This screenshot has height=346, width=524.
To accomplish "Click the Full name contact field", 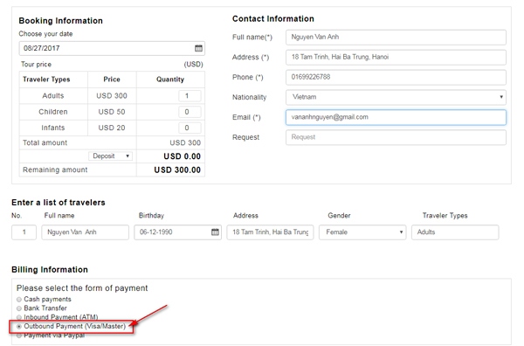I will (396, 37).
